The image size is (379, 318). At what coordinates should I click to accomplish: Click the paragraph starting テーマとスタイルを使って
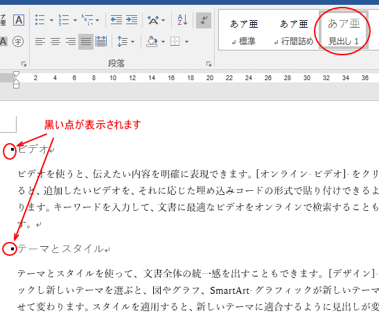click(198, 290)
